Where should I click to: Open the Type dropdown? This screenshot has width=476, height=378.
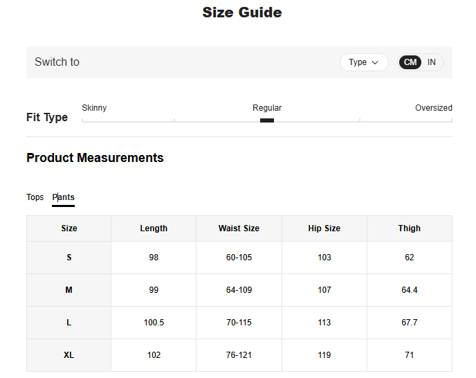coord(364,62)
